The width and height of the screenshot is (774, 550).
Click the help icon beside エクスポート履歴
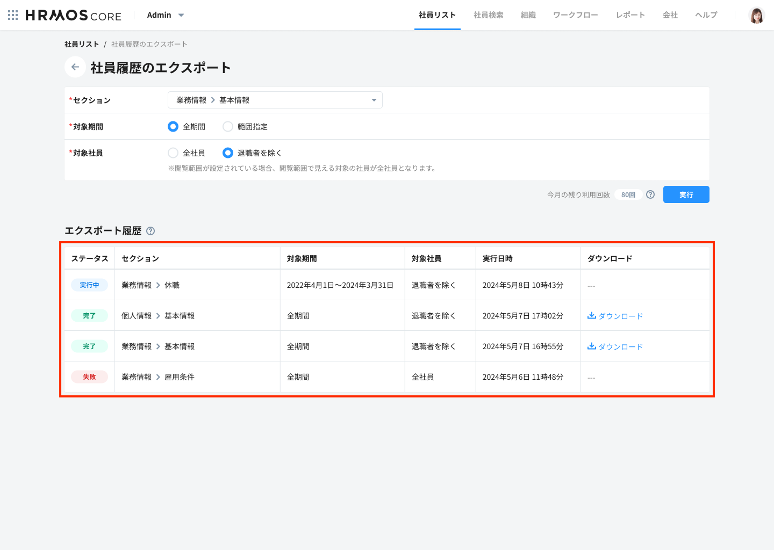tap(150, 230)
